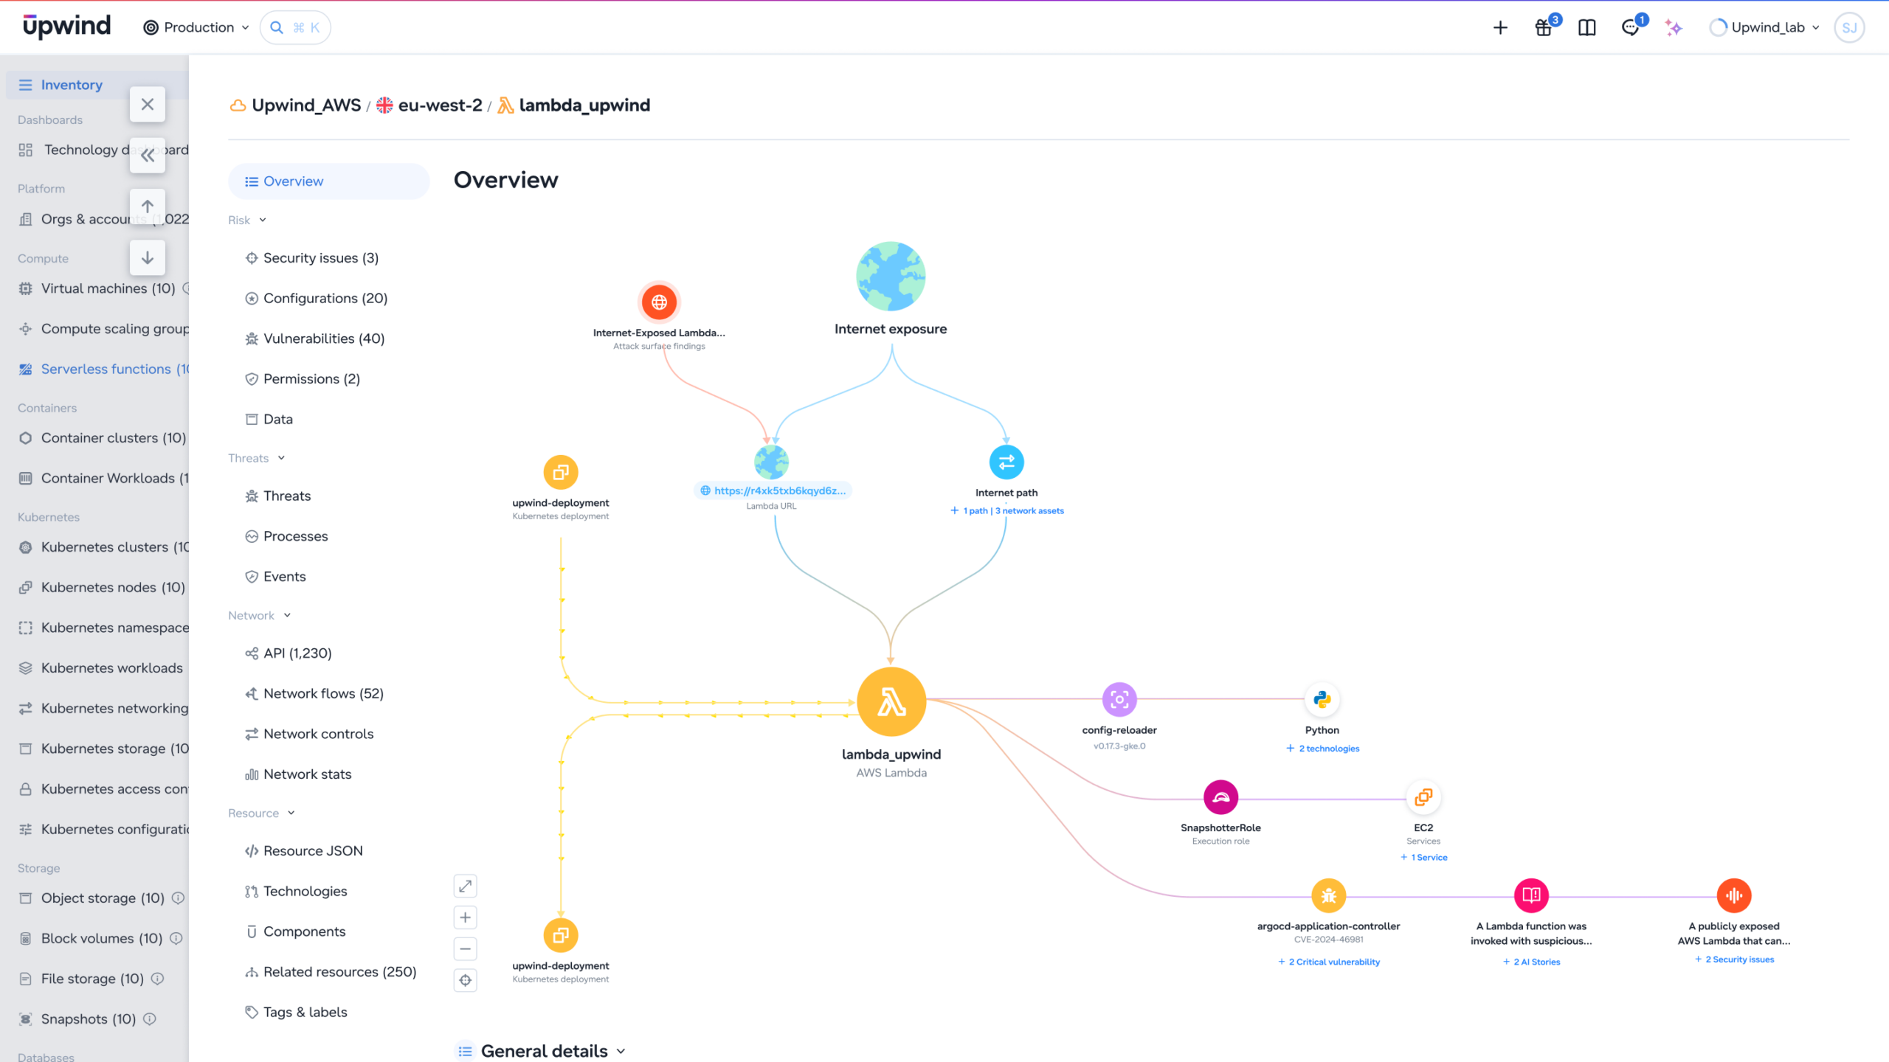Image resolution: width=1889 pixels, height=1062 pixels.
Task: Click the down arrow navigation button
Action: click(148, 257)
